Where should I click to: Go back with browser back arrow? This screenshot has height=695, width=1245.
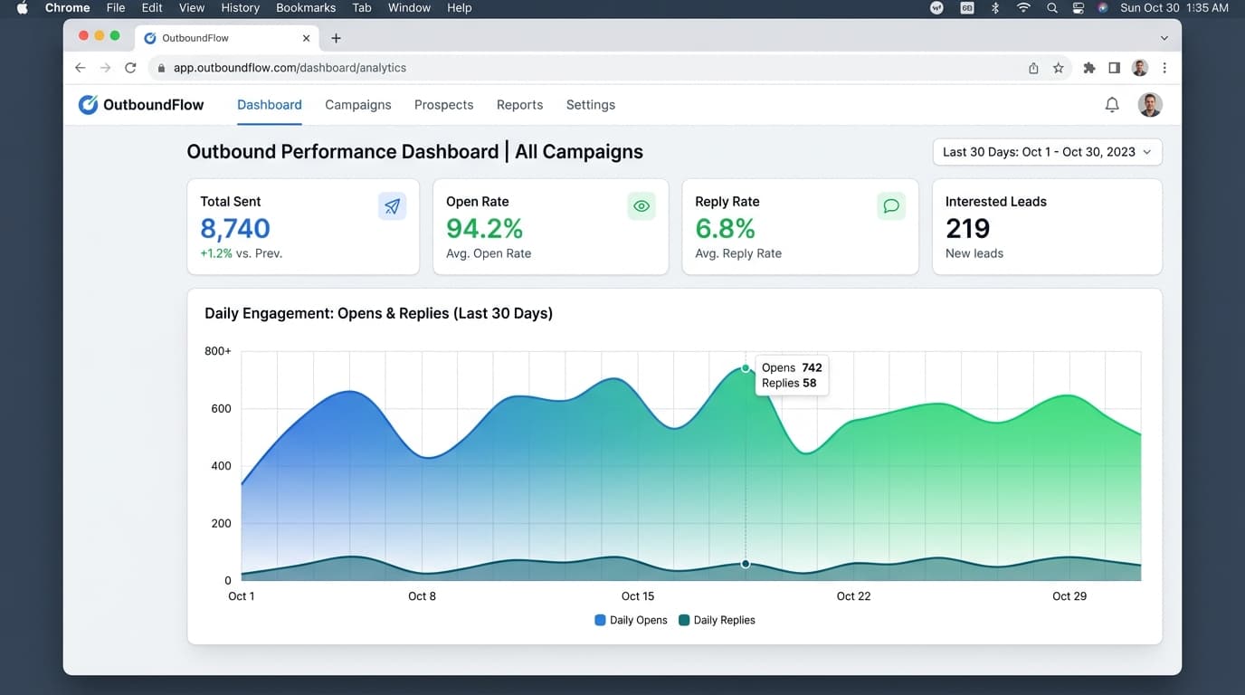click(x=80, y=68)
